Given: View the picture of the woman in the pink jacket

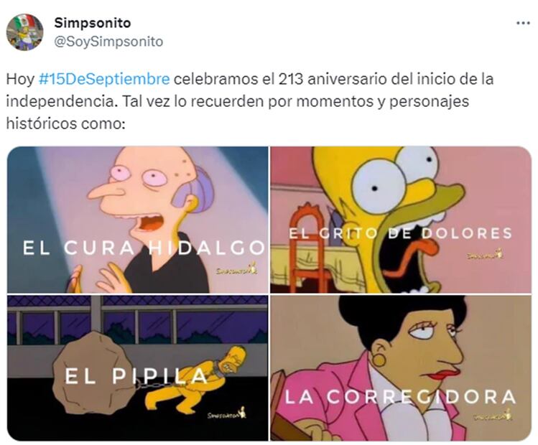Looking at the screenshot, I should 401,368.
